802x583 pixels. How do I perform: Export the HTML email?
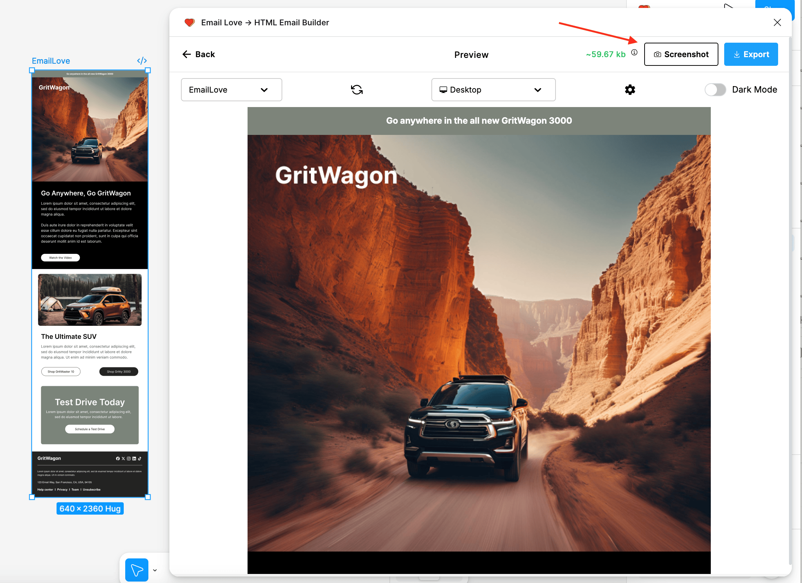[751, 54]
